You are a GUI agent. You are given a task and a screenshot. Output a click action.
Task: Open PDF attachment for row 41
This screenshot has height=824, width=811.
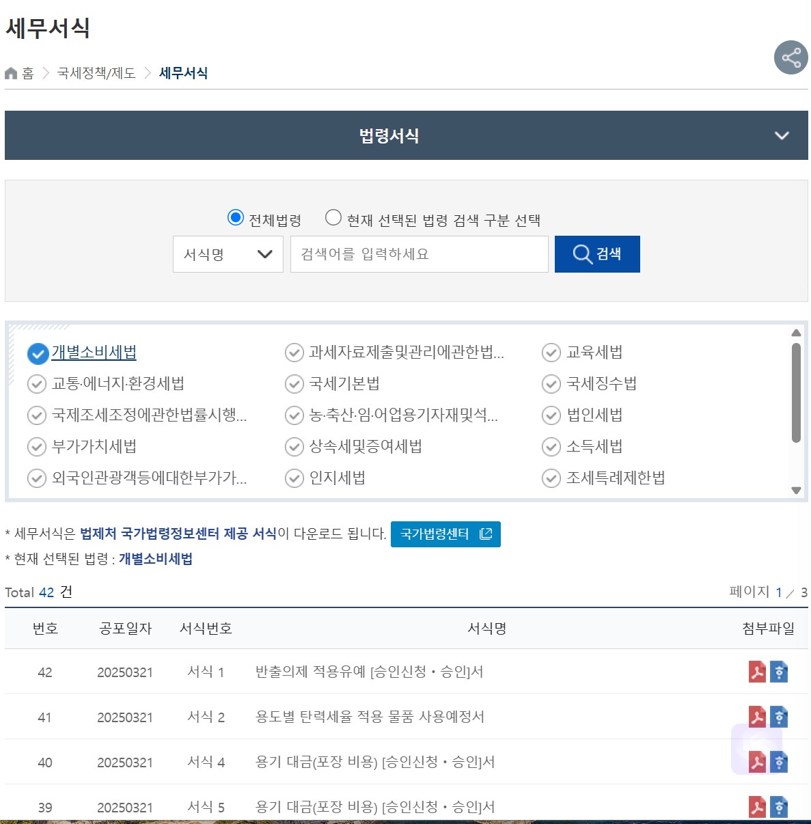pos(757,717)
